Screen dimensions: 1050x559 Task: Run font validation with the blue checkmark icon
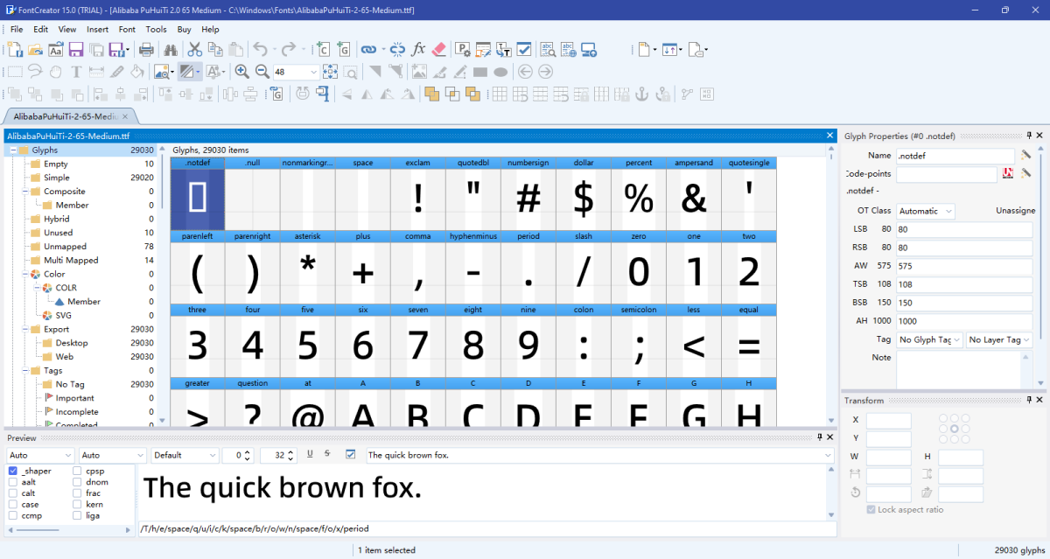point(524,50)
